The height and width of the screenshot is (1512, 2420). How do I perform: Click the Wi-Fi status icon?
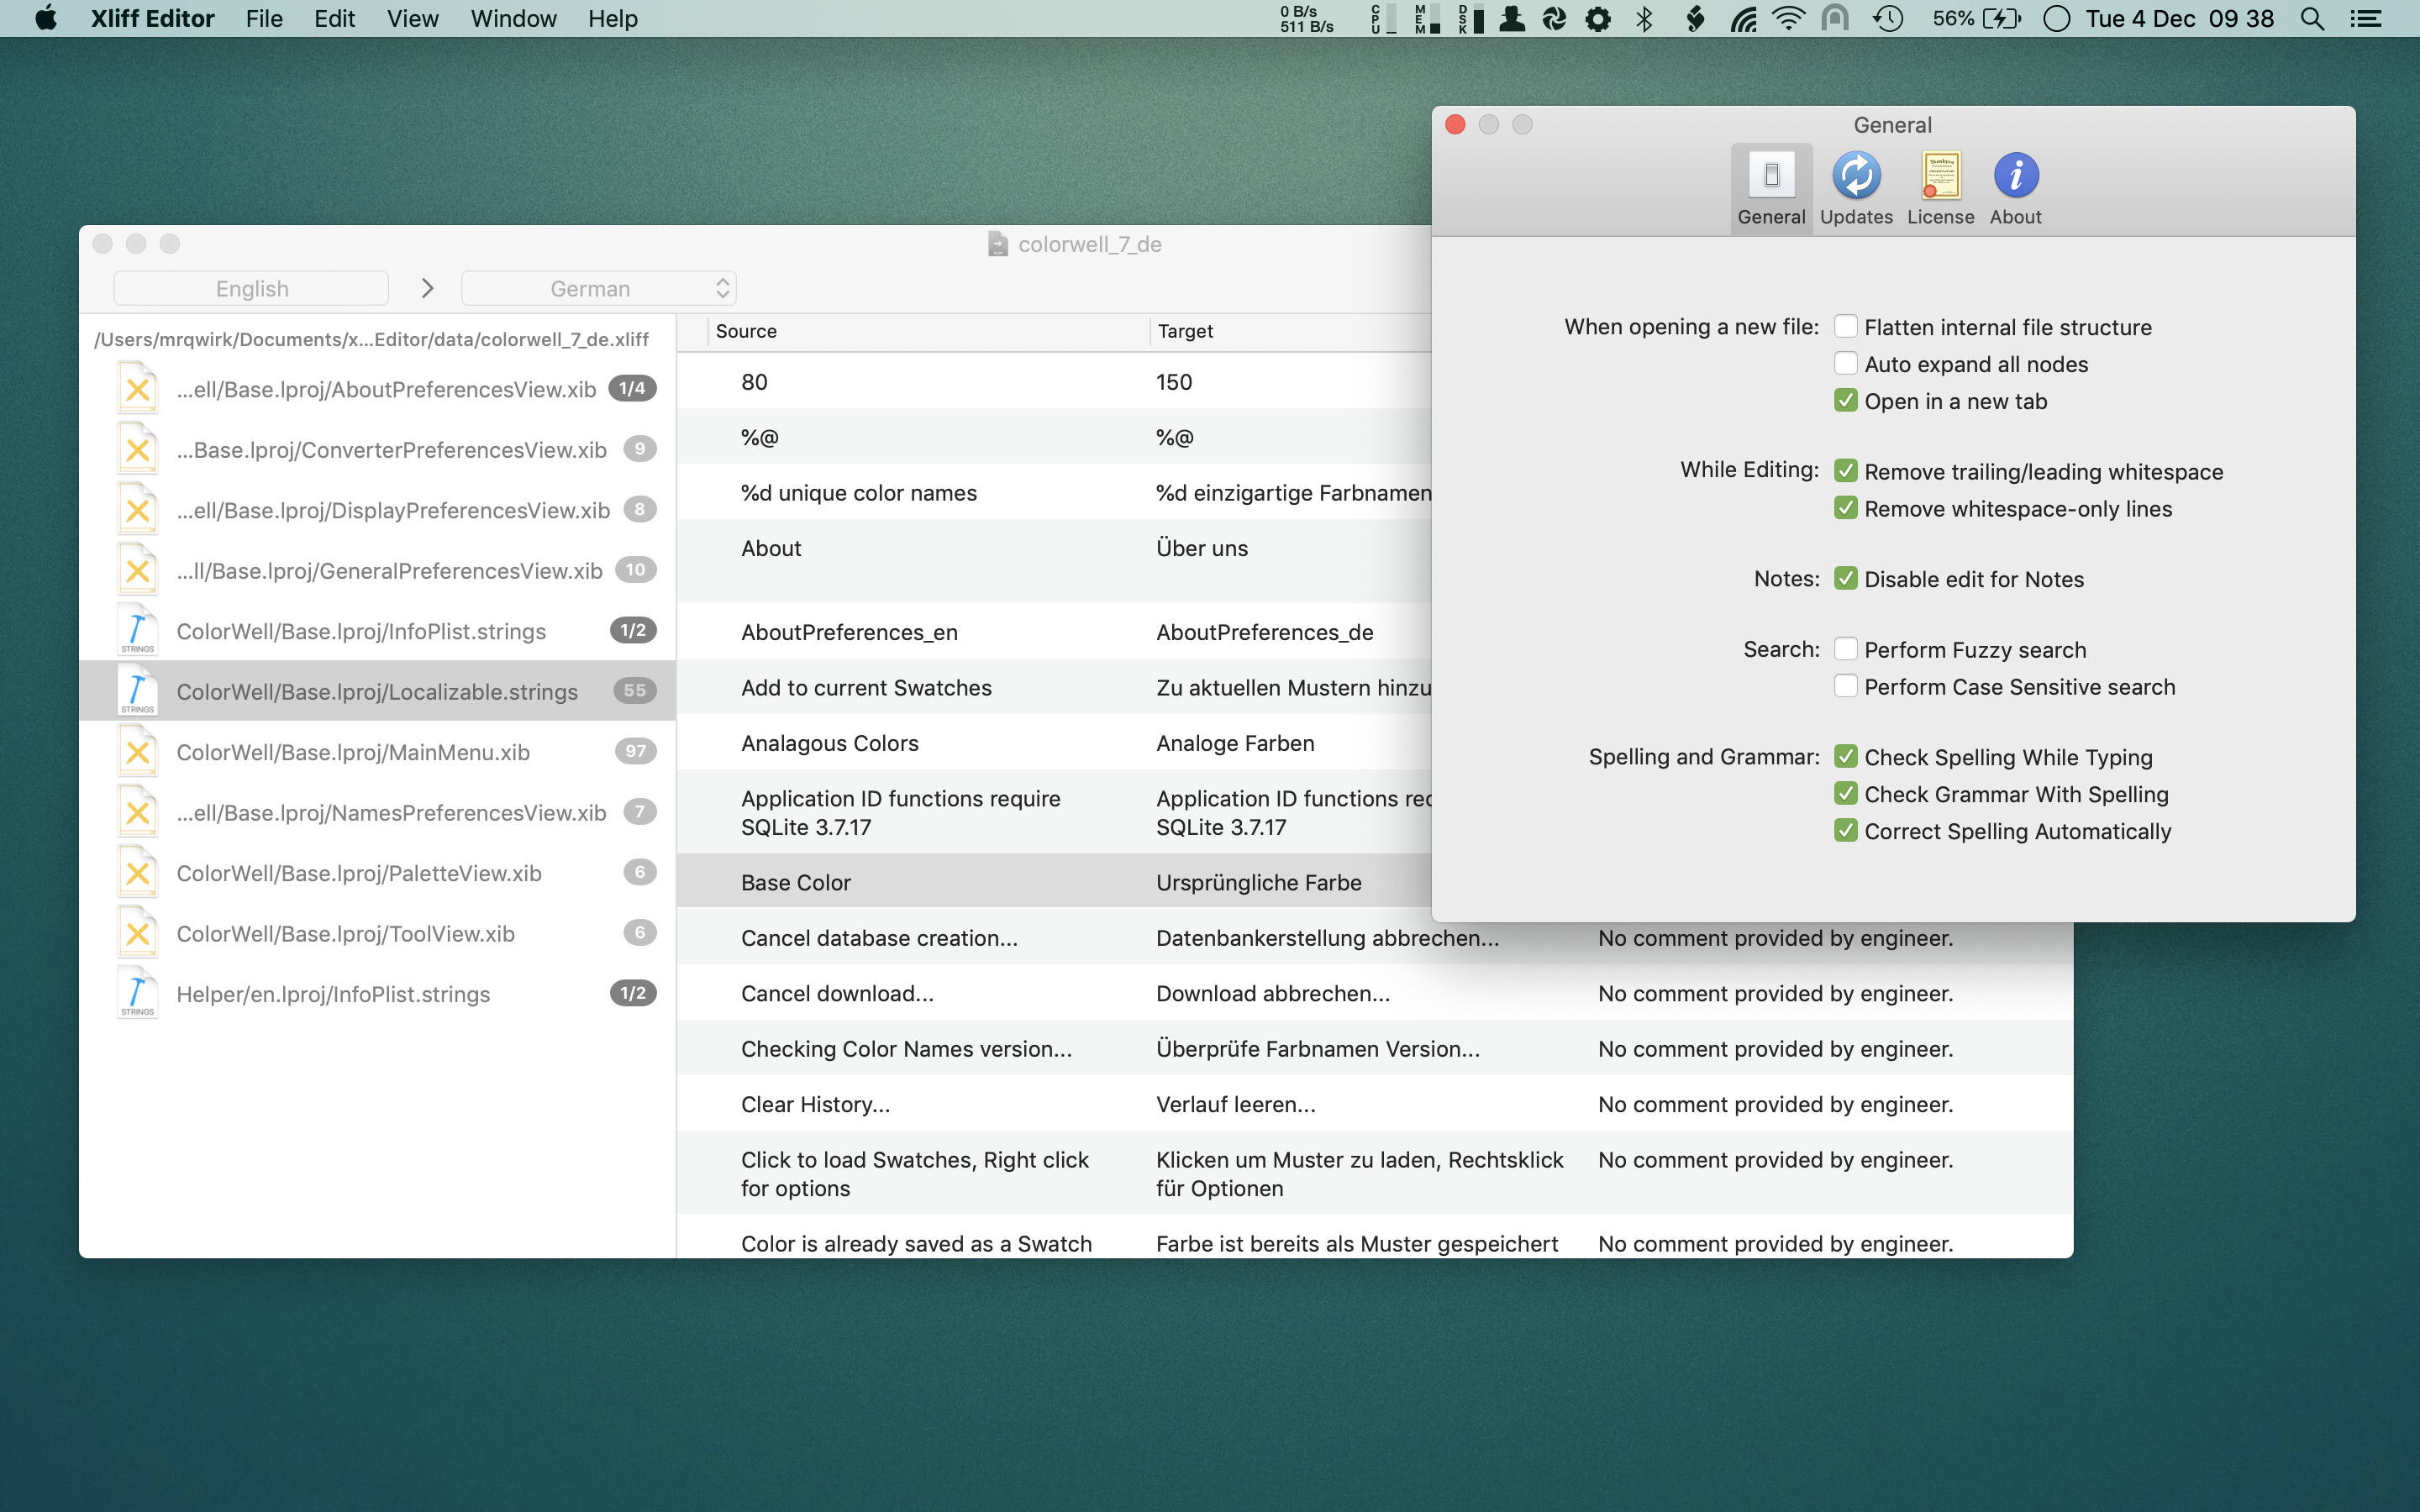click(1788, 18)
